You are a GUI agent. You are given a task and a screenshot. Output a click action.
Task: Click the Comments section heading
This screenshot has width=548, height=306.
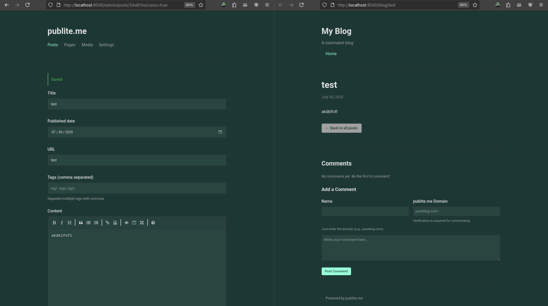click(x=337, y=164)
